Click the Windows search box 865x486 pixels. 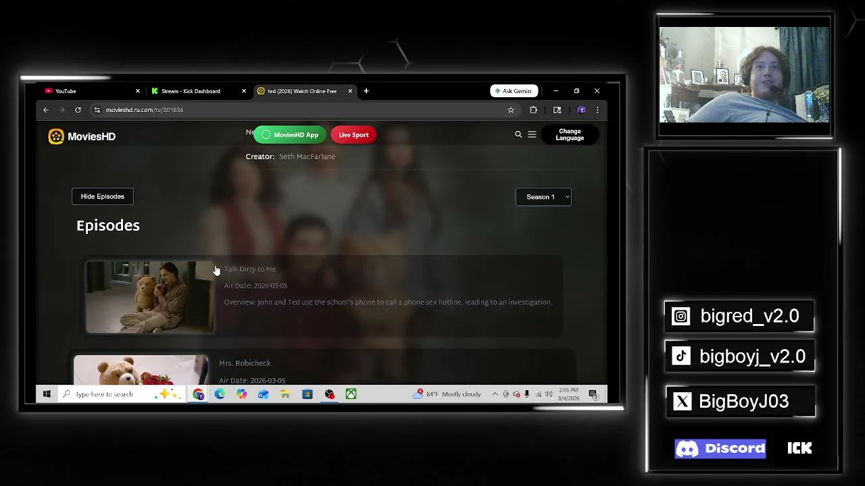coord(122,394)
